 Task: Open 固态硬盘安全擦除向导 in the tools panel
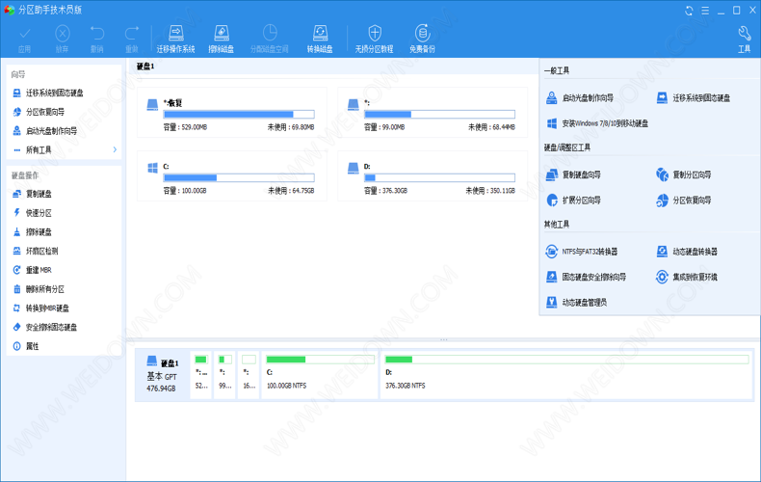(586, 277)
